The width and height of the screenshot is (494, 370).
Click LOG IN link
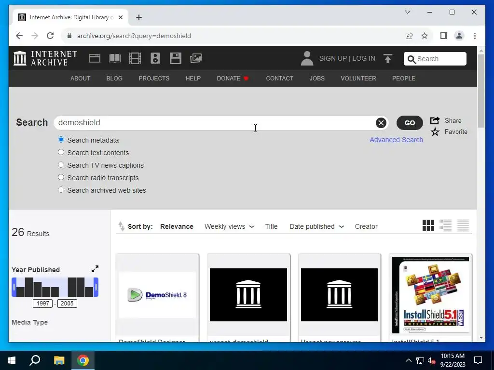364,58
